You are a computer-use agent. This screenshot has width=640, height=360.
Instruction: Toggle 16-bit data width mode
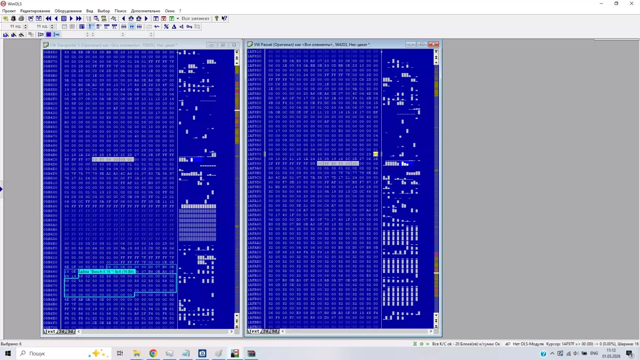[x=99, y=27]
